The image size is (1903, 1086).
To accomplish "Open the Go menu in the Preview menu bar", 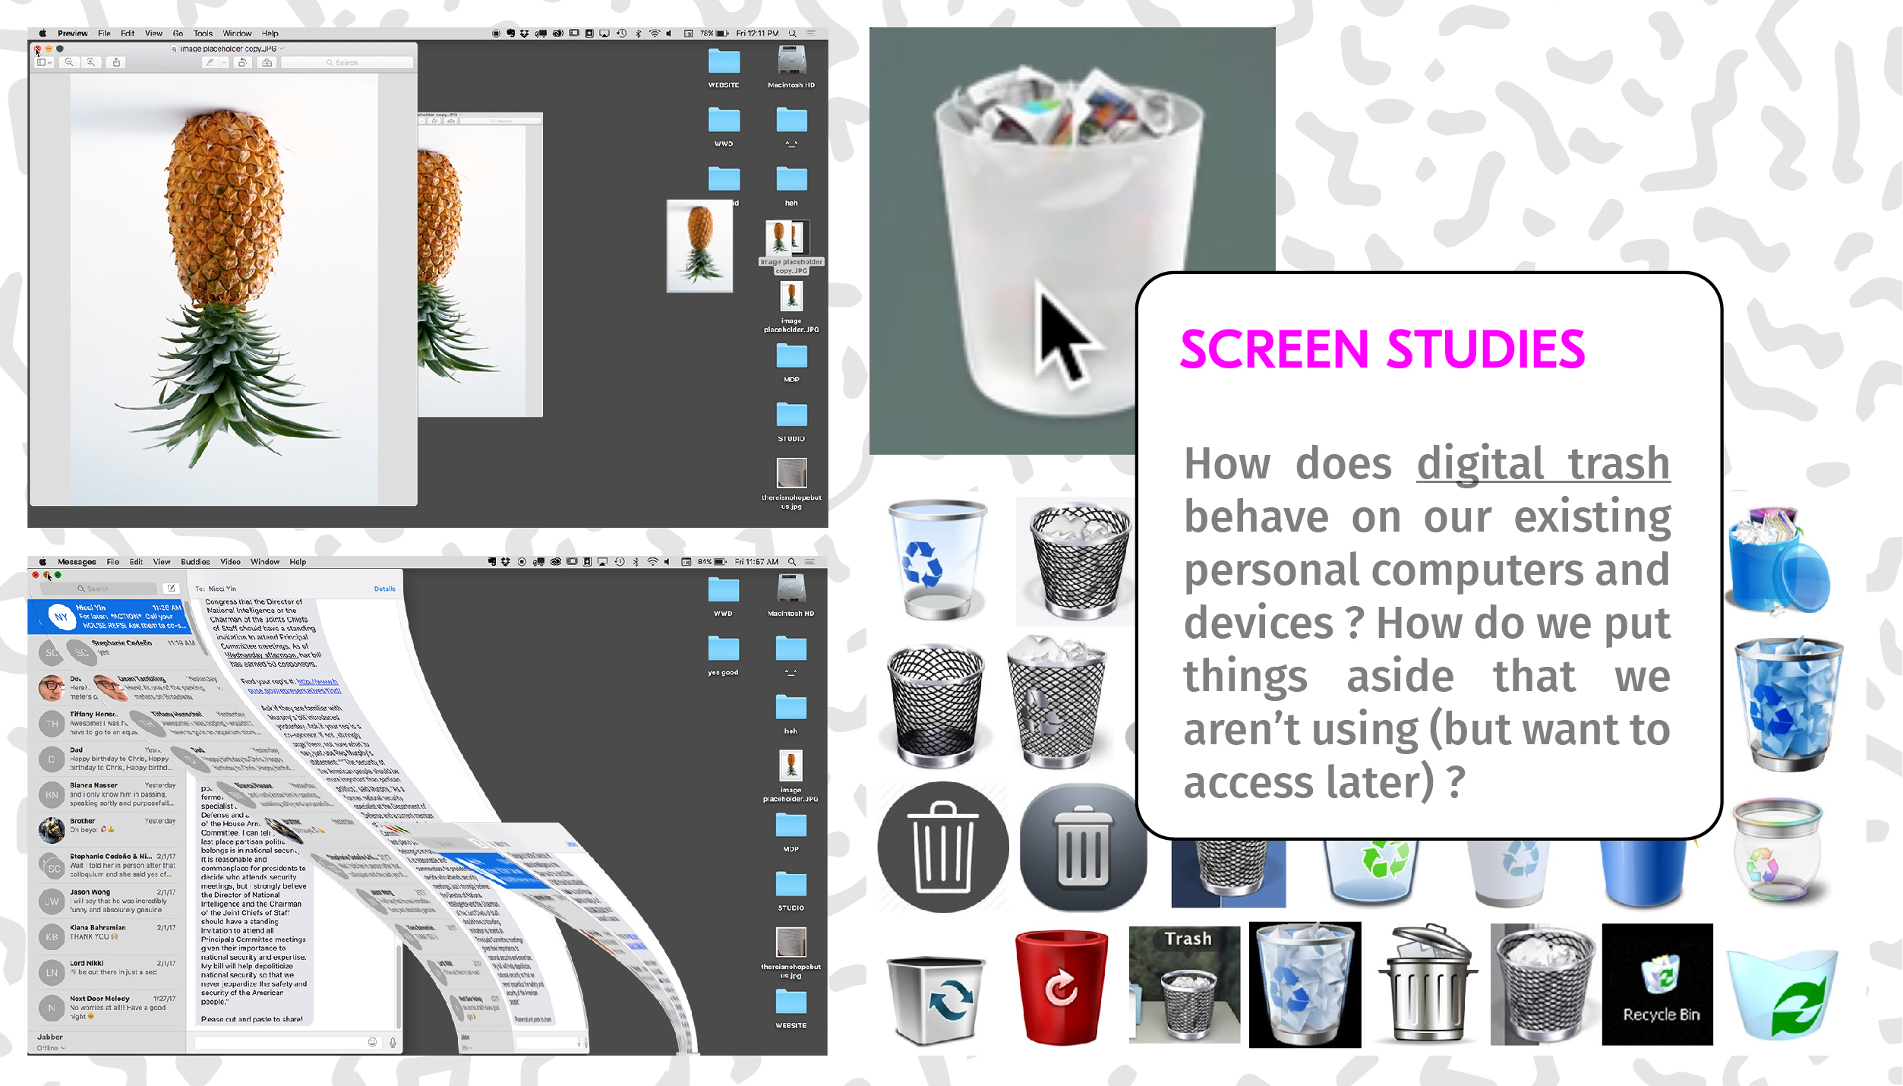I will click(x=178, y=33).
